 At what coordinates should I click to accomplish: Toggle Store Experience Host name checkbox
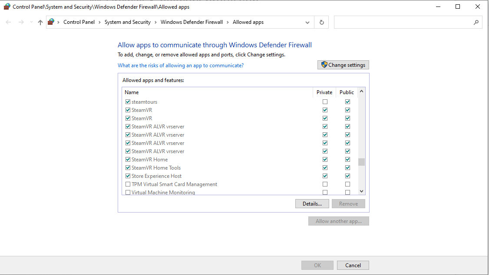[x=128, y=176]
